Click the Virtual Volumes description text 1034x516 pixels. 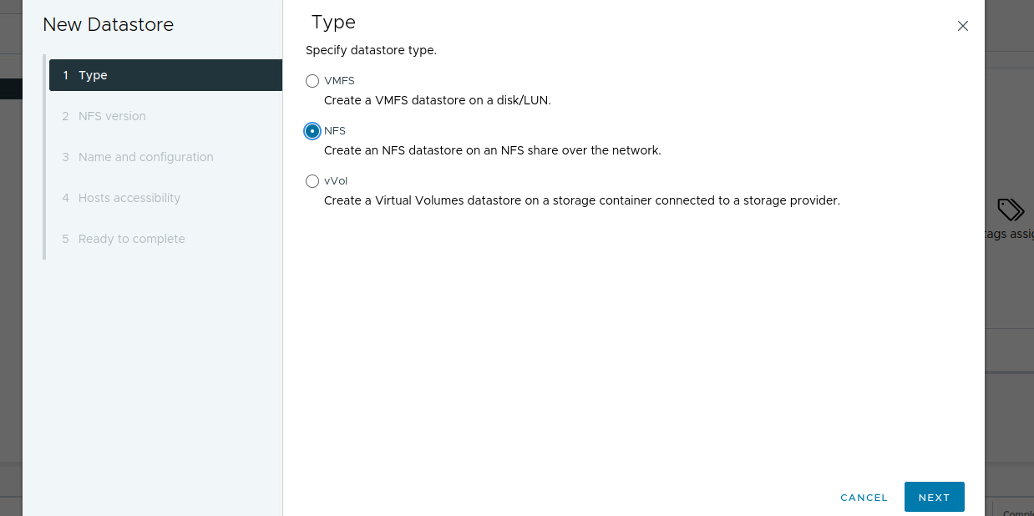pyautogui.click(x=581, y=200)
